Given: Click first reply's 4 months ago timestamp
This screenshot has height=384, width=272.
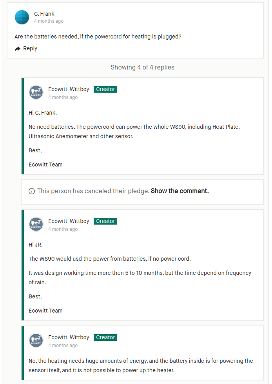Looking at the screenshot, I should coord(63,97).
